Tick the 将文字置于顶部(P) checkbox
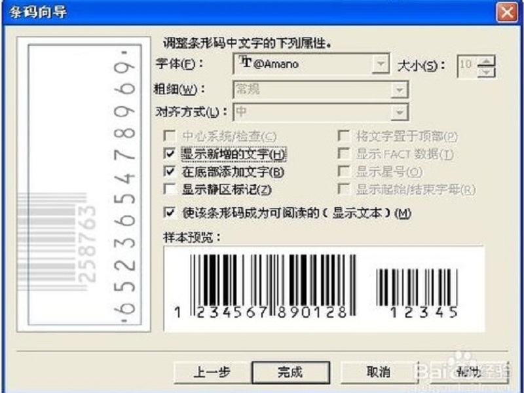This screenshot has height=393, width=524. (343, 136)
